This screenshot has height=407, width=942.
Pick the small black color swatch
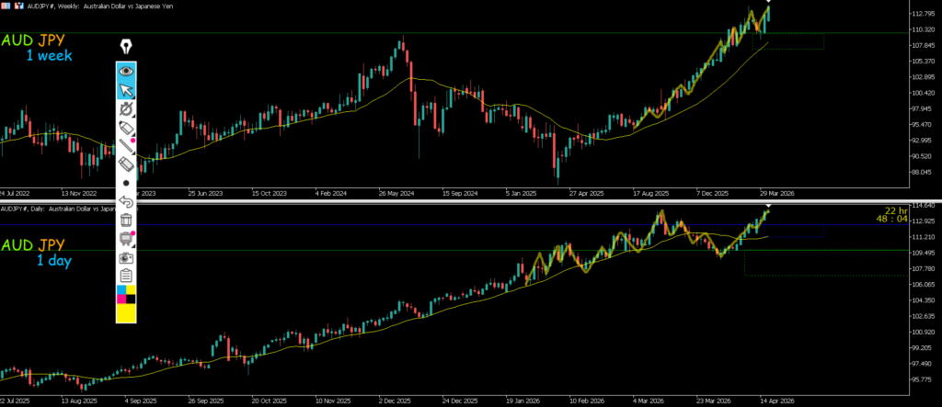[x=131, y=299]
